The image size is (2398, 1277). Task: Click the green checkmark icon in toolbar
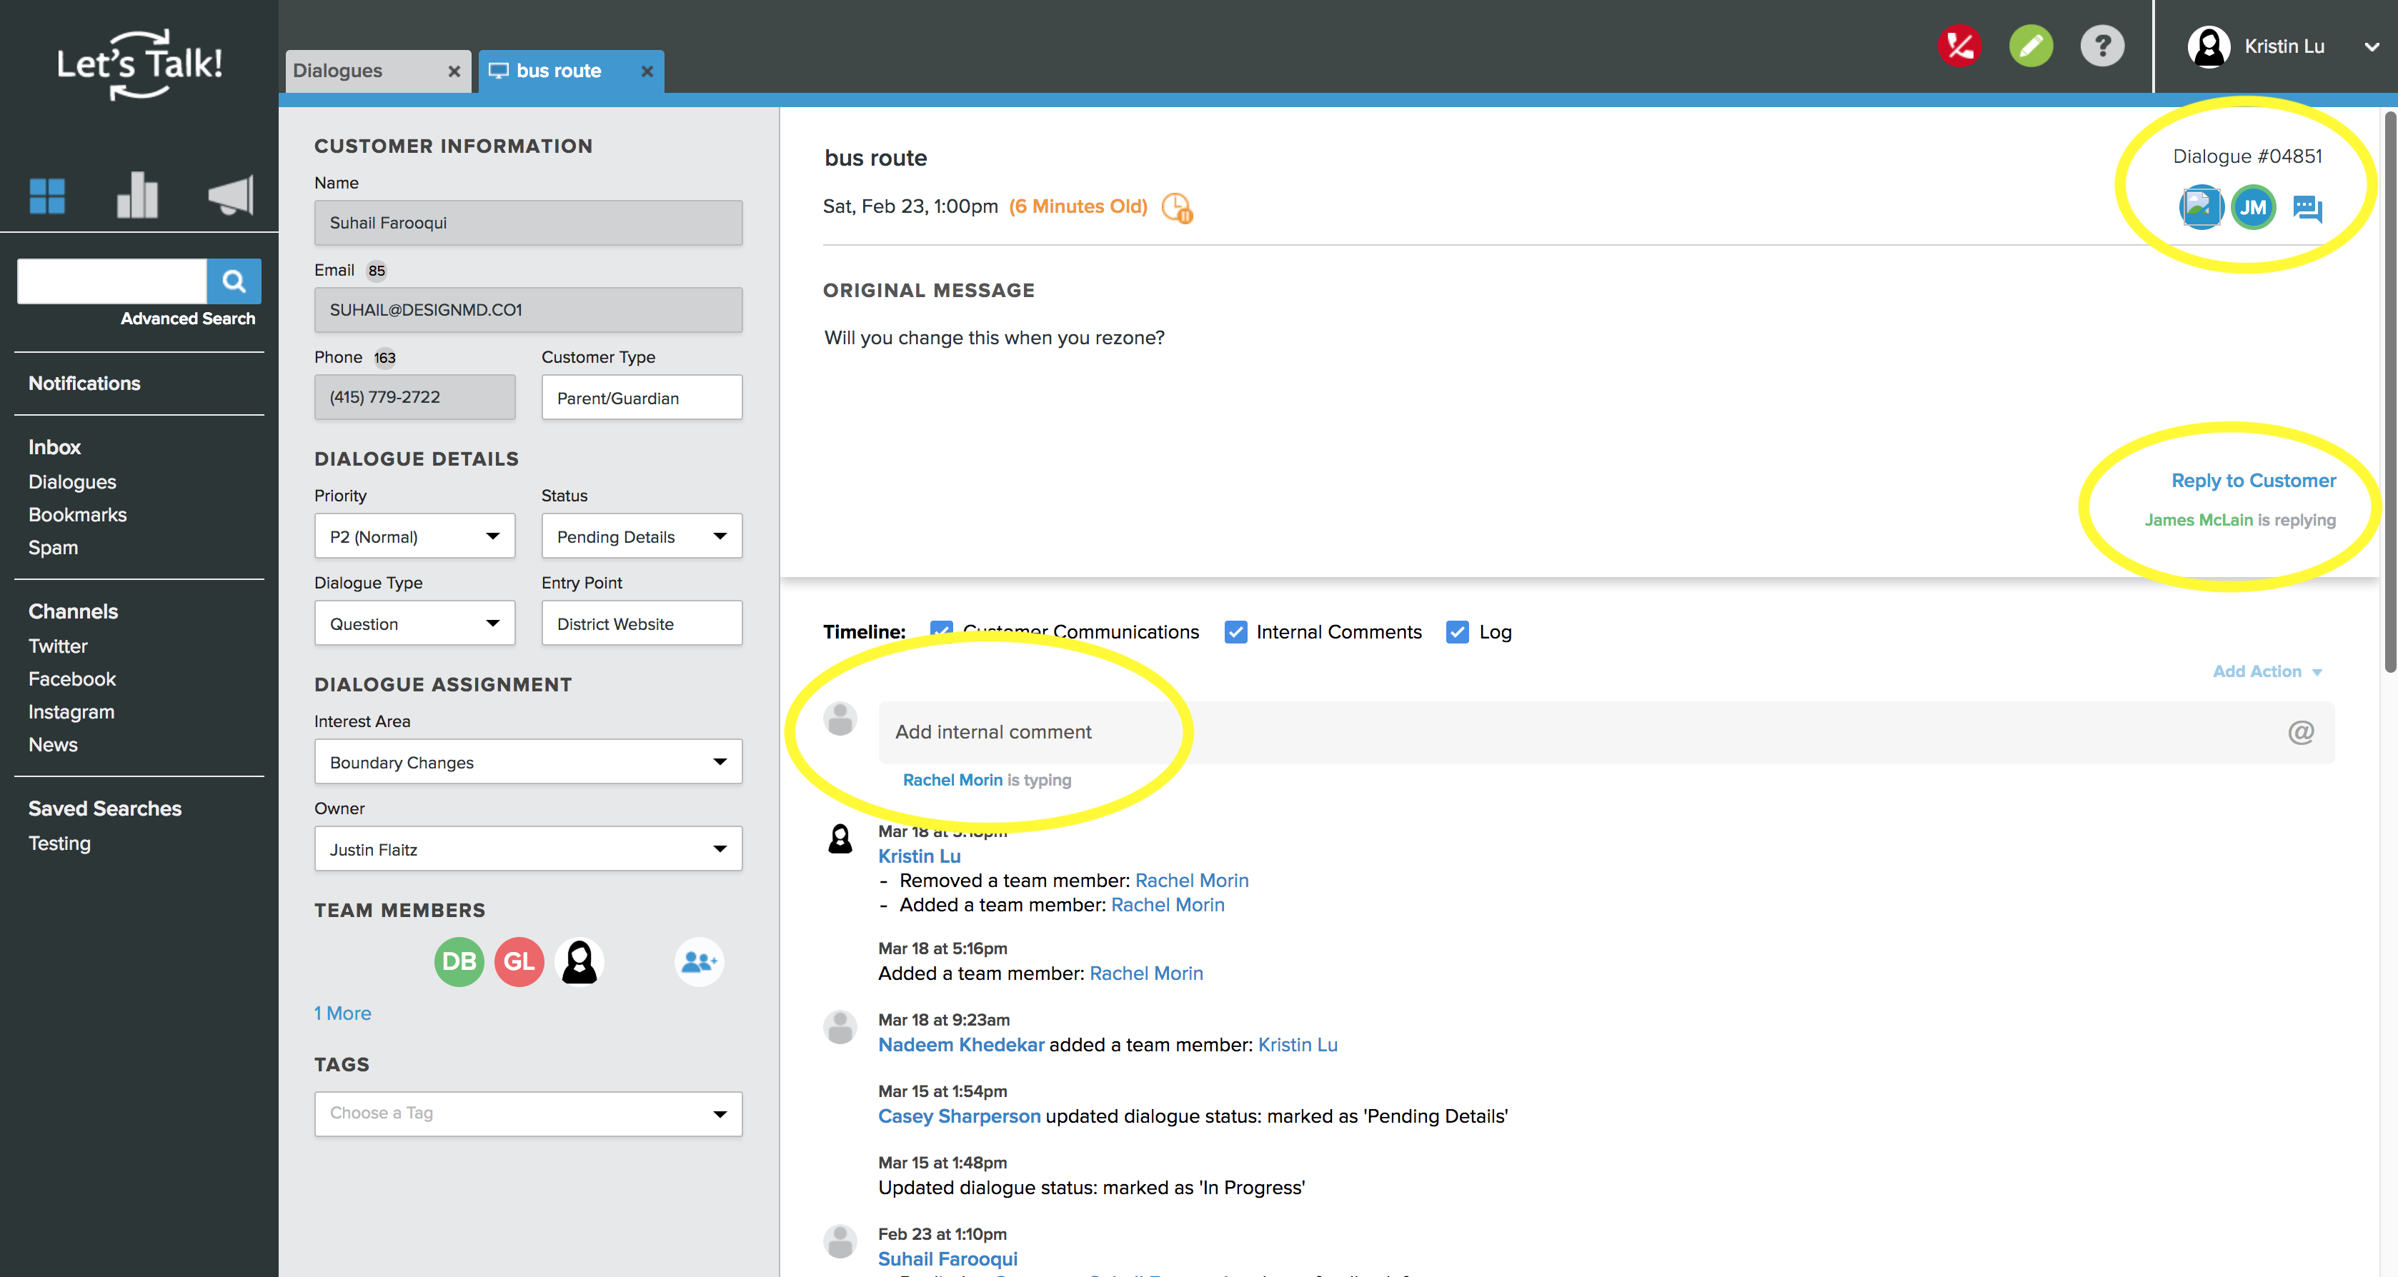2031,44
